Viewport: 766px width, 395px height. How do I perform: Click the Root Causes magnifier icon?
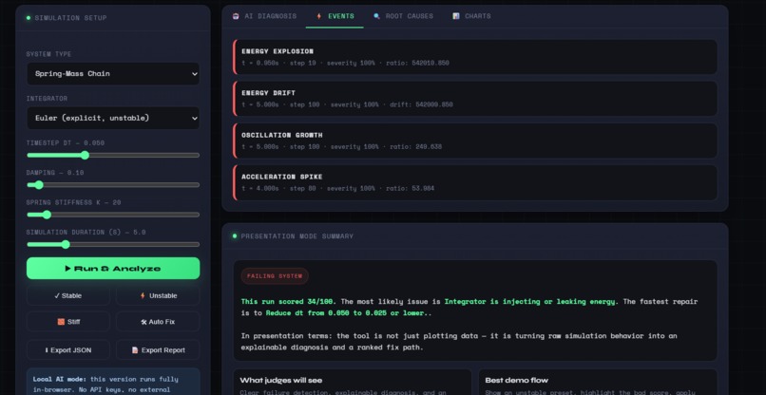(x=376, y=16)
